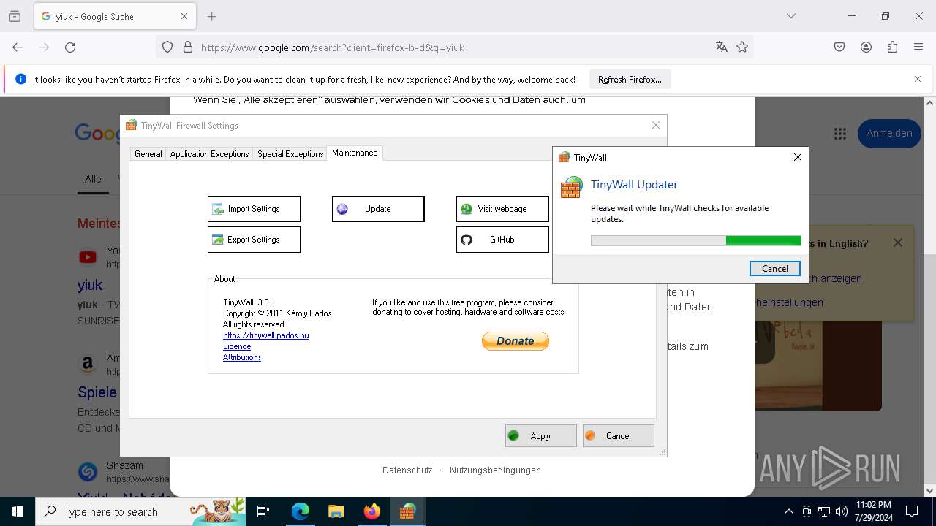This screenshot has height=526, width=936.
Task: Click the taskbar search box
Action: (142, 511)
